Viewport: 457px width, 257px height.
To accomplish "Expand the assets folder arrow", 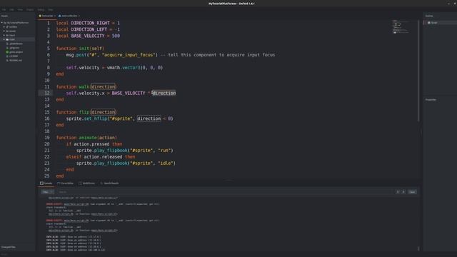I will (x=4, y=31).
